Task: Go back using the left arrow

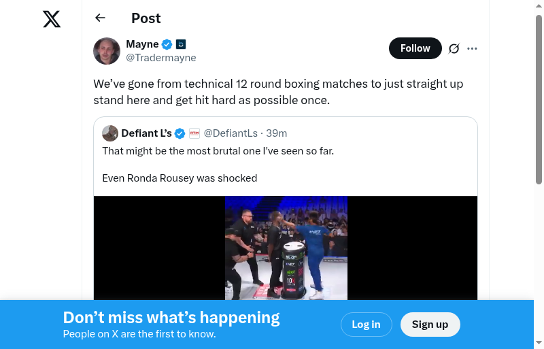Action: pos(101,18)
